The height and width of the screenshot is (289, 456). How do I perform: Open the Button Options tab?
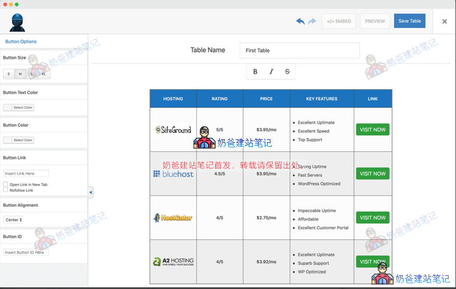coord(21,42)
